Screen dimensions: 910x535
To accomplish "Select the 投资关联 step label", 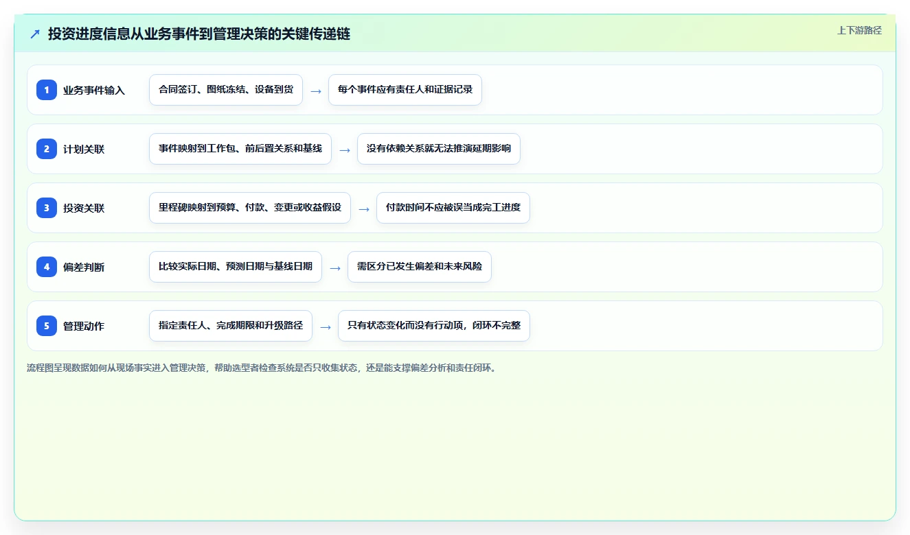I will point(84,208).
